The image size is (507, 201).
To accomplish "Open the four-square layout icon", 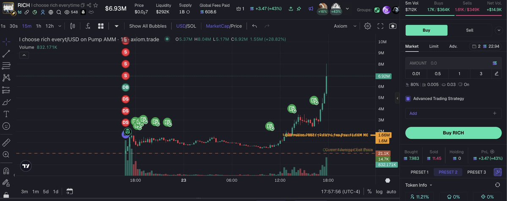I will pyautogui.click(x=101, y=26).
